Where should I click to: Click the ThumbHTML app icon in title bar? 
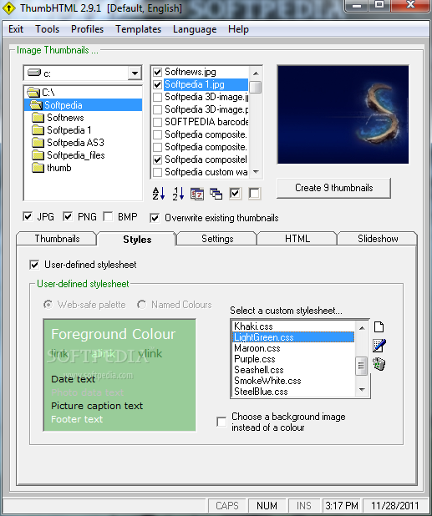(x=8, y=8)
